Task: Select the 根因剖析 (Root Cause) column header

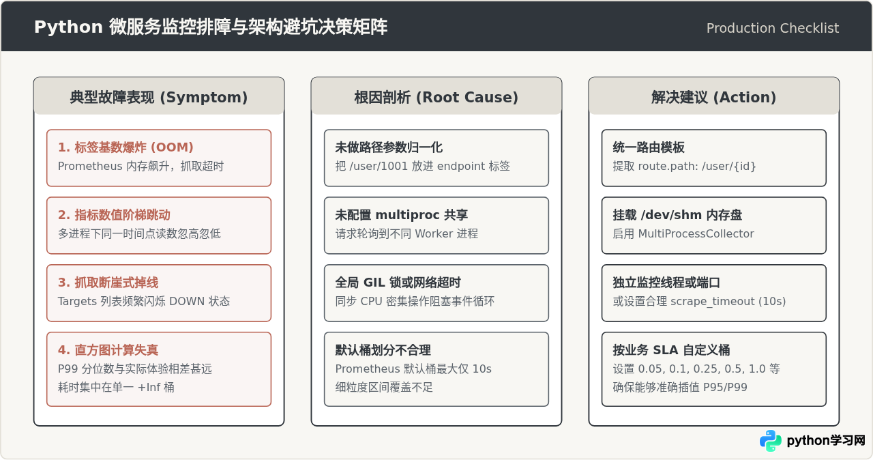Action: pos(436,96)
